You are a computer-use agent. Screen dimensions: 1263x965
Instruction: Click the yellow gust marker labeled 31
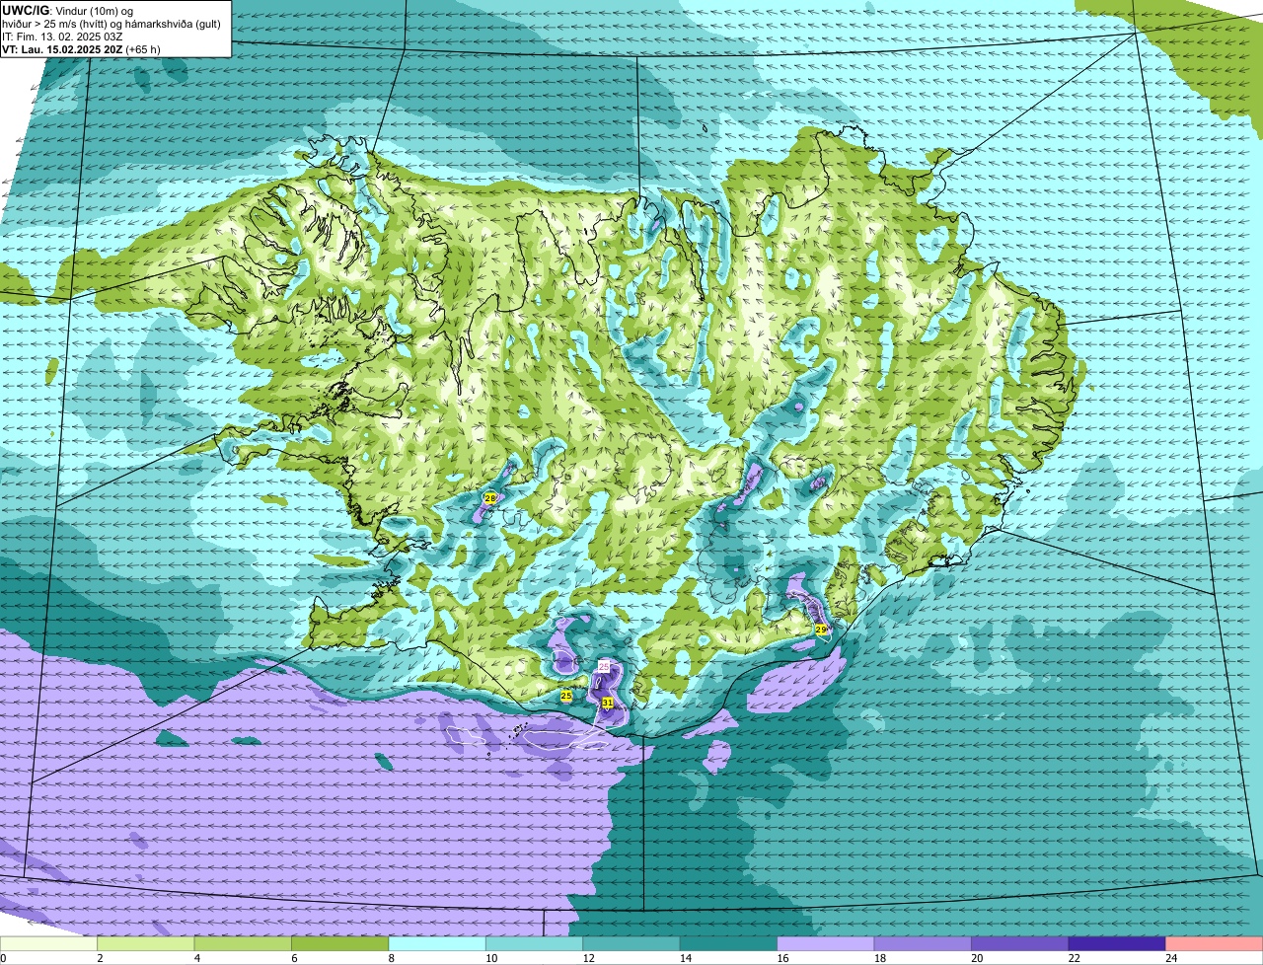coord(608,703)
